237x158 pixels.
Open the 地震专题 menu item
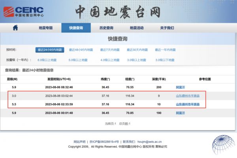(45, 28)
